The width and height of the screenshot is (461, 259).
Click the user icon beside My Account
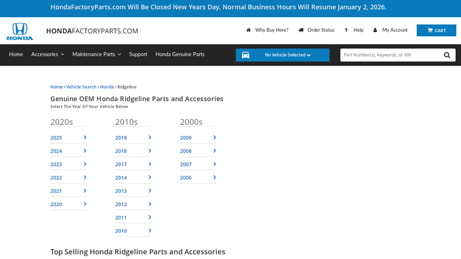pos(375,30)
